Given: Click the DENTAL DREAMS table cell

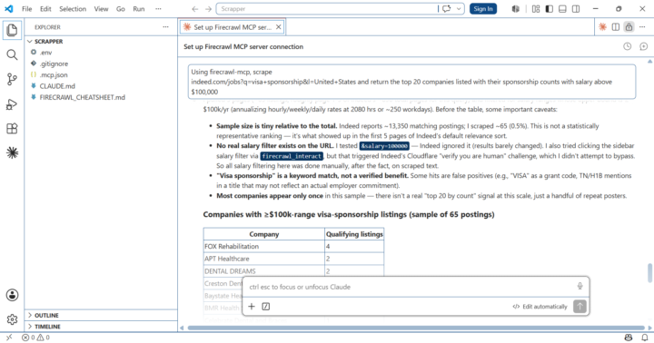Looking at the screenshot, I should 264,271.
